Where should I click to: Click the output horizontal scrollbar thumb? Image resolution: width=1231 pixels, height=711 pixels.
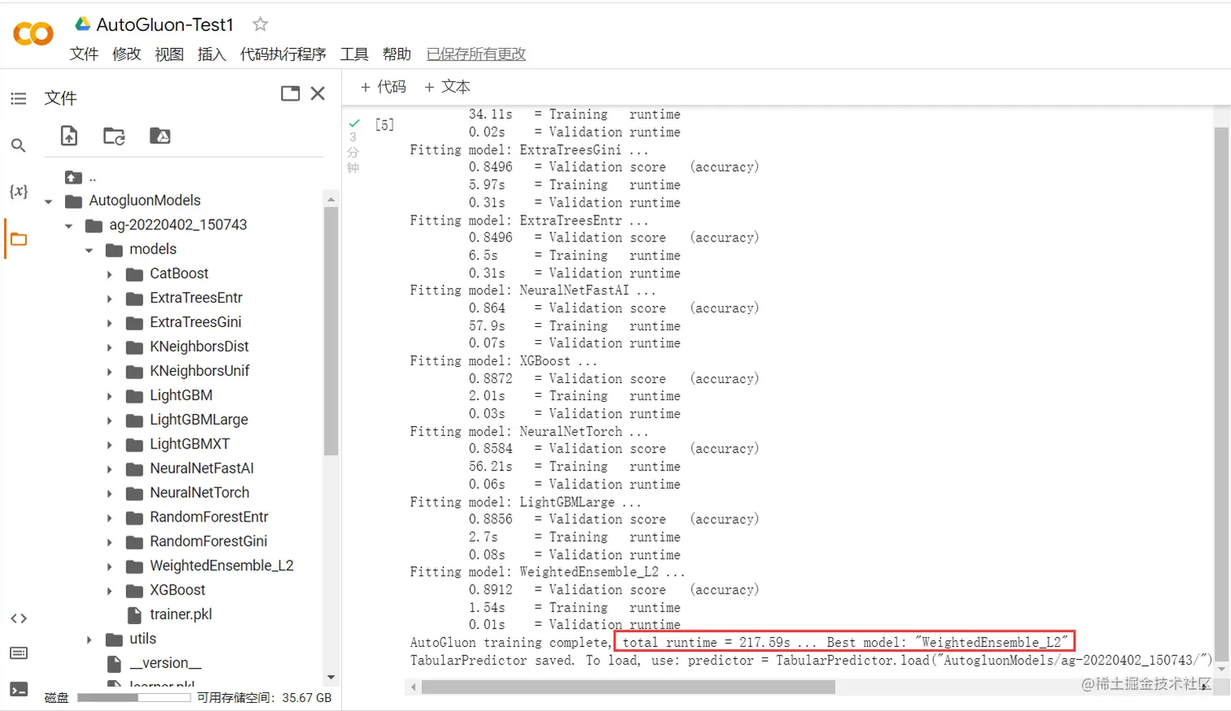pos(629,687)
